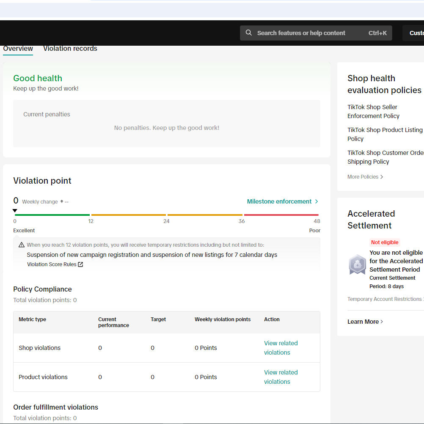Click the Policy Compliance heading
The height and width of the screenshot is (424, 424).
tap(42, 289)
